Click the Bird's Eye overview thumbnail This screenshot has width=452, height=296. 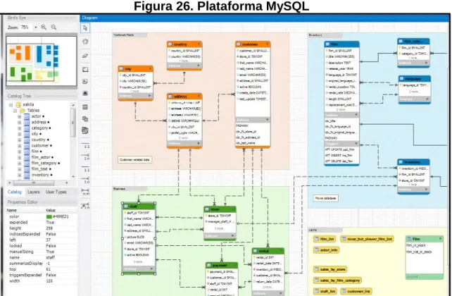[x=42, y=61]
